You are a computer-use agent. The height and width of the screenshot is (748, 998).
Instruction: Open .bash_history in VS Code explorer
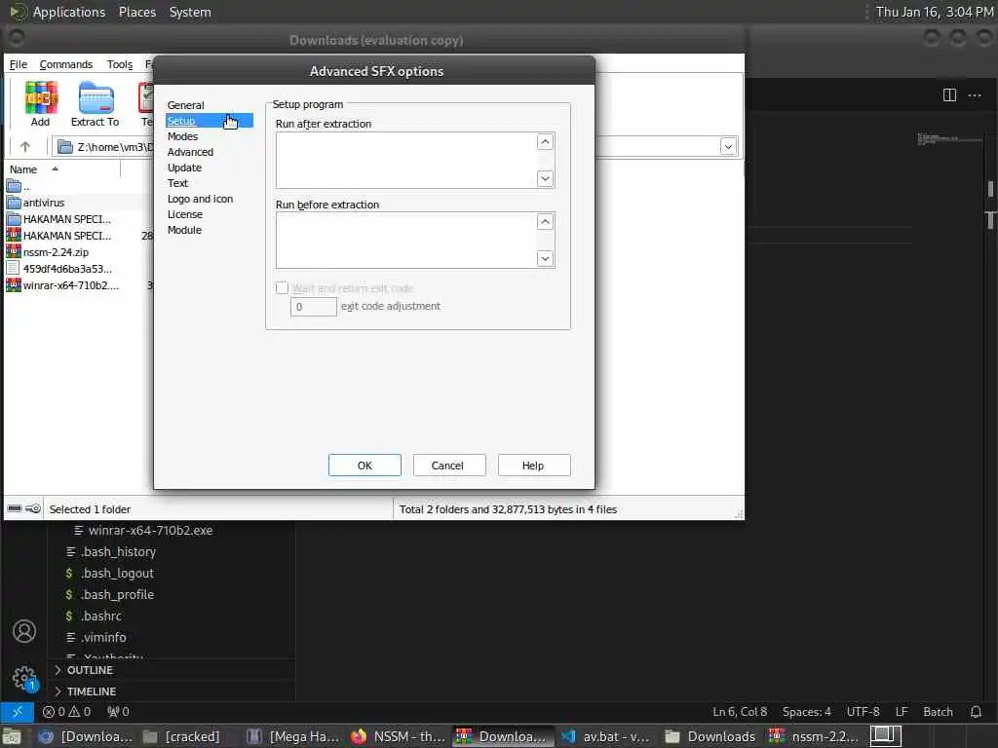pyautogui.click(x=118, y=551)
